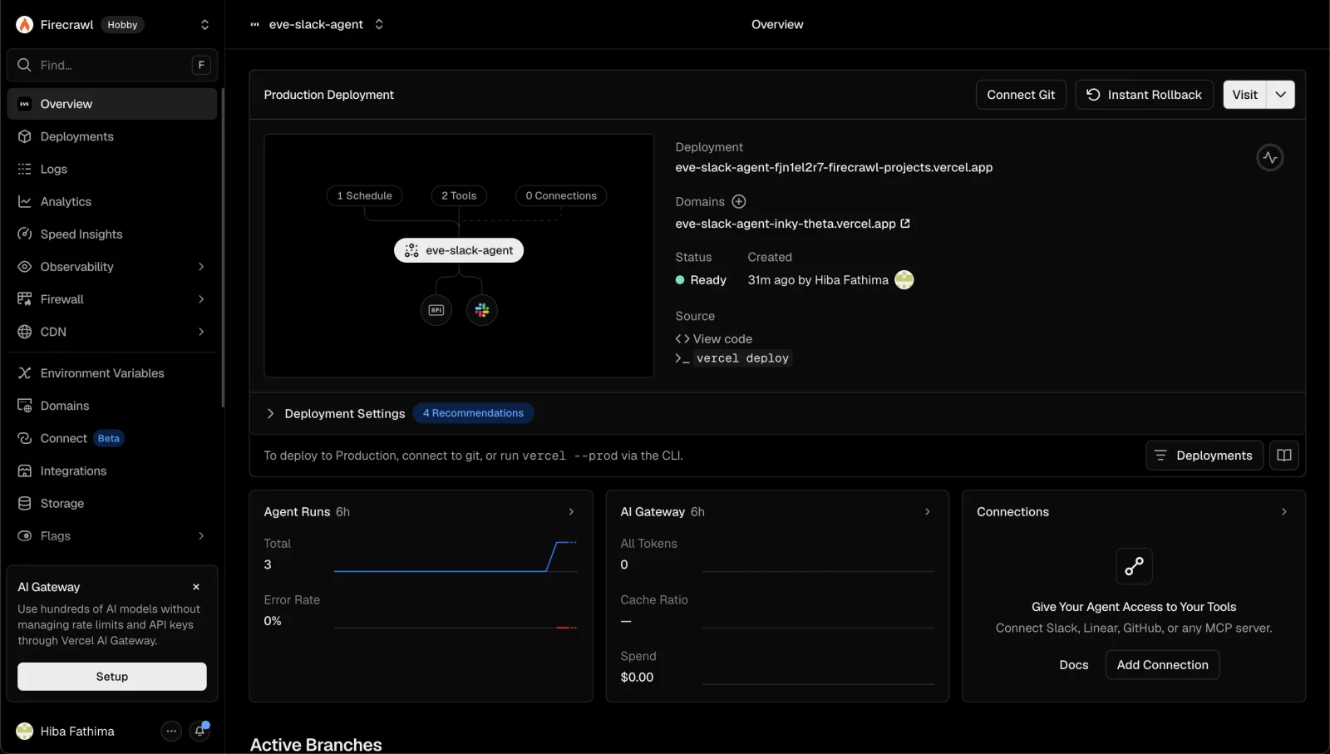Open Overview in the sidebar
Screen dimensions: 1330x754
tap(112, 104)
